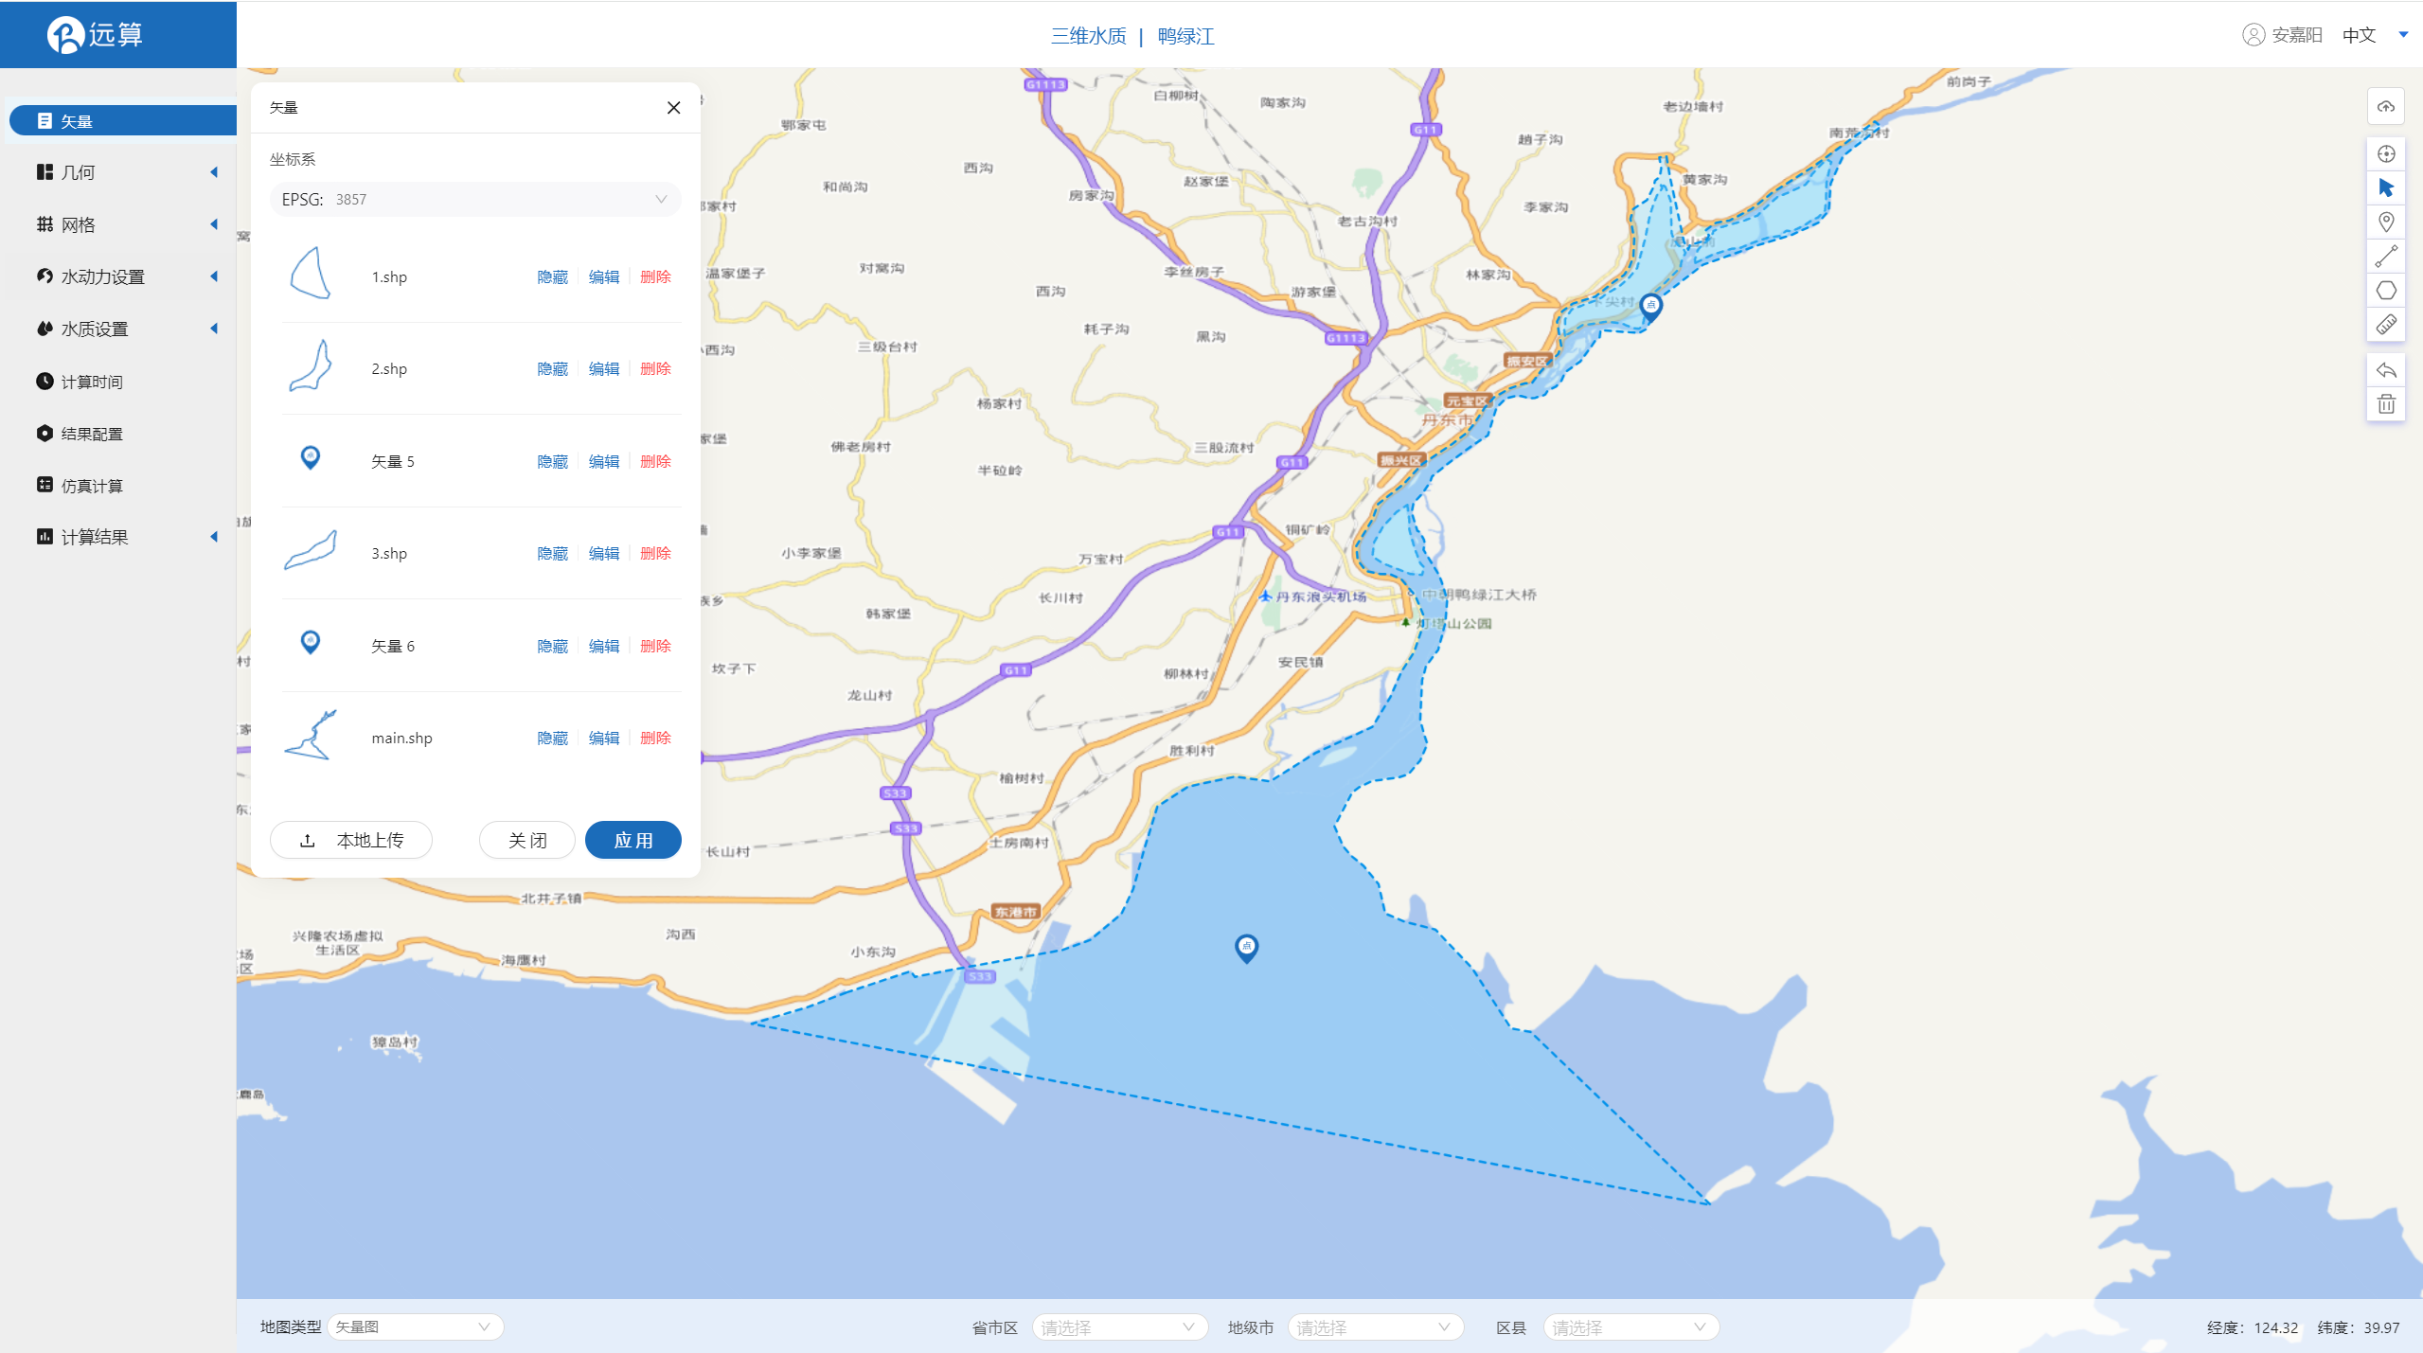Click the undo arrow tool
This screenshot has width=2423, height=1353.
[2385, 370]
